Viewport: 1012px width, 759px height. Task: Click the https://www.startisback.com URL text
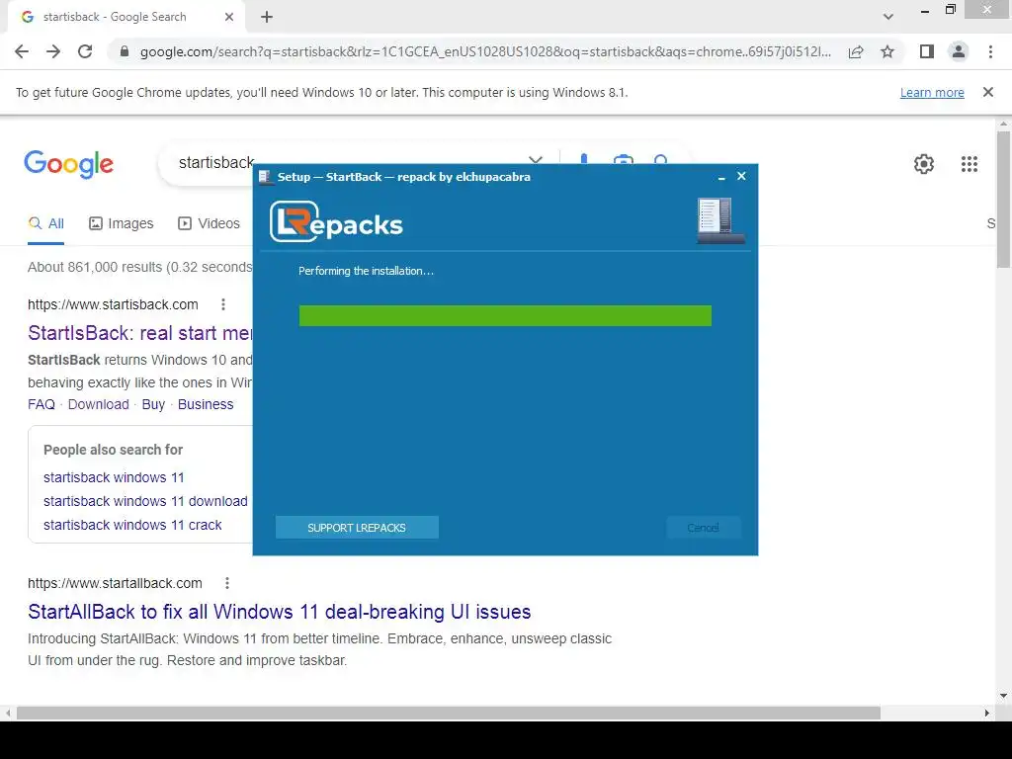(113, 304)
